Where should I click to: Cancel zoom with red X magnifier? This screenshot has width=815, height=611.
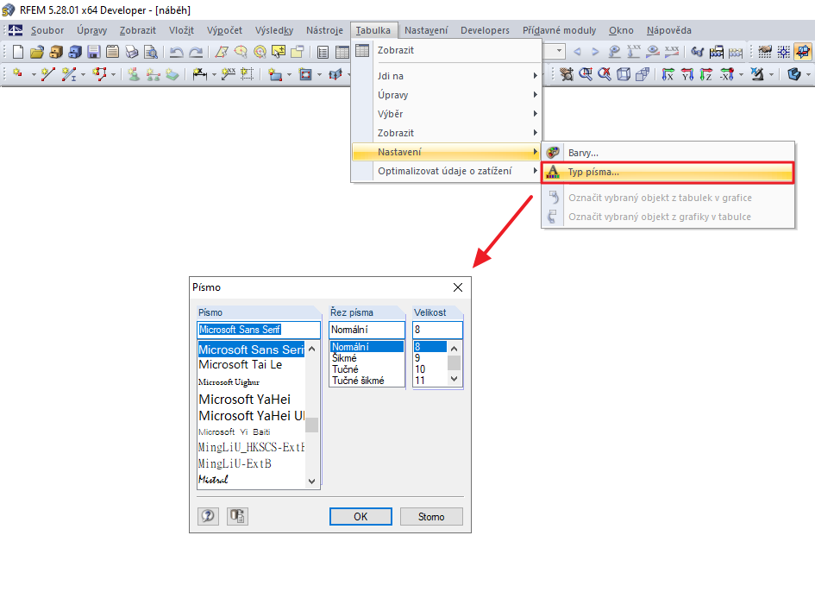pyautogui.click(x=605, y=74)
